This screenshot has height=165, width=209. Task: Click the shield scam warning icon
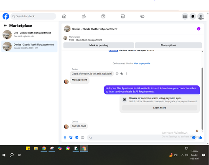(x=124, y=100)
